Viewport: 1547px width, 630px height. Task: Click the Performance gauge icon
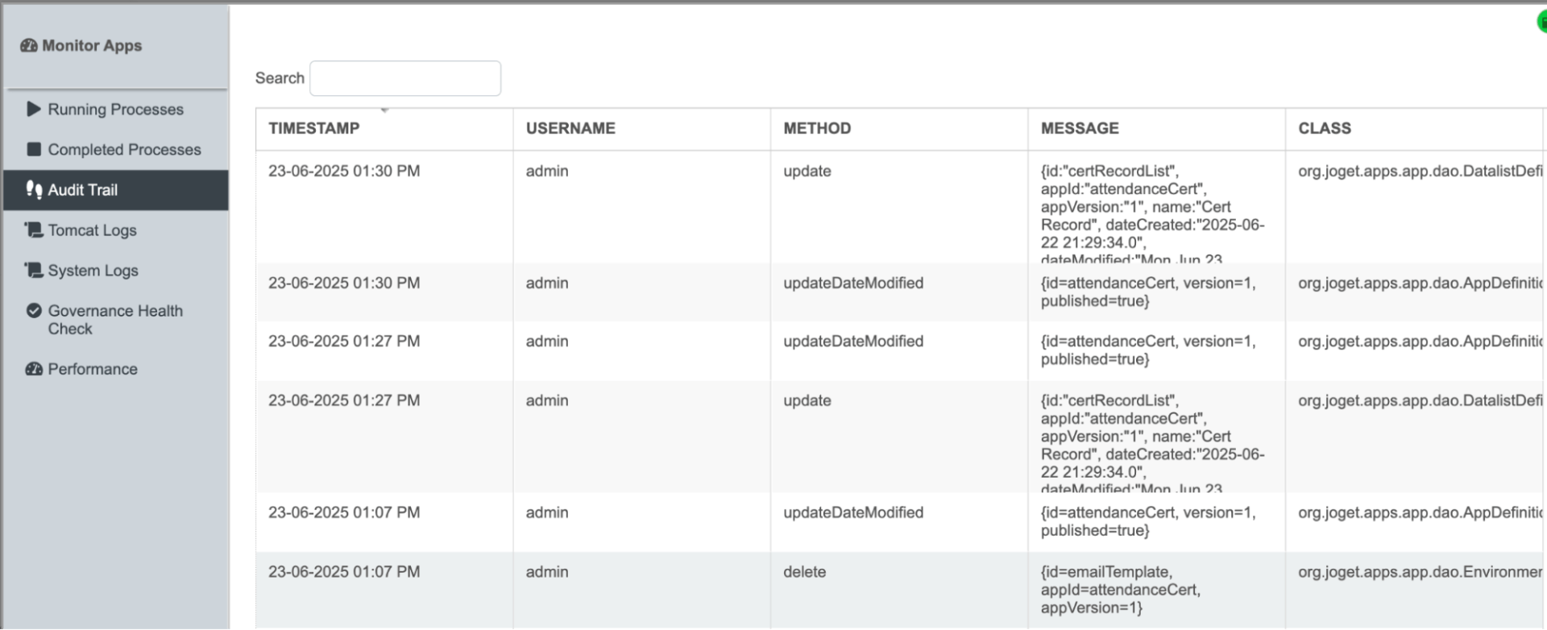[x=34, y=369]
